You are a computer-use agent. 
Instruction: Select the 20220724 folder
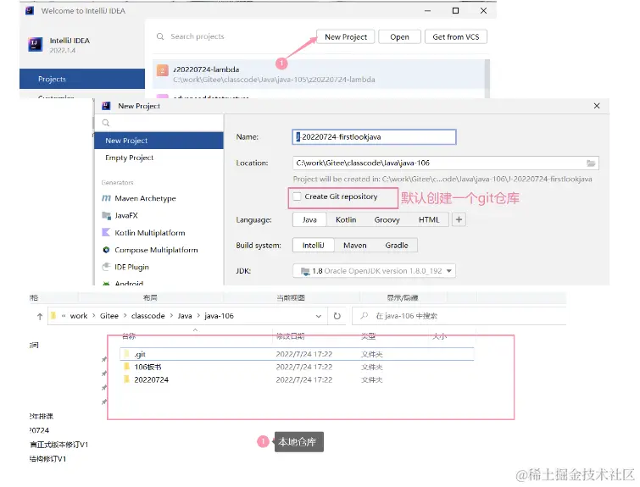click(x=298, y=379)
